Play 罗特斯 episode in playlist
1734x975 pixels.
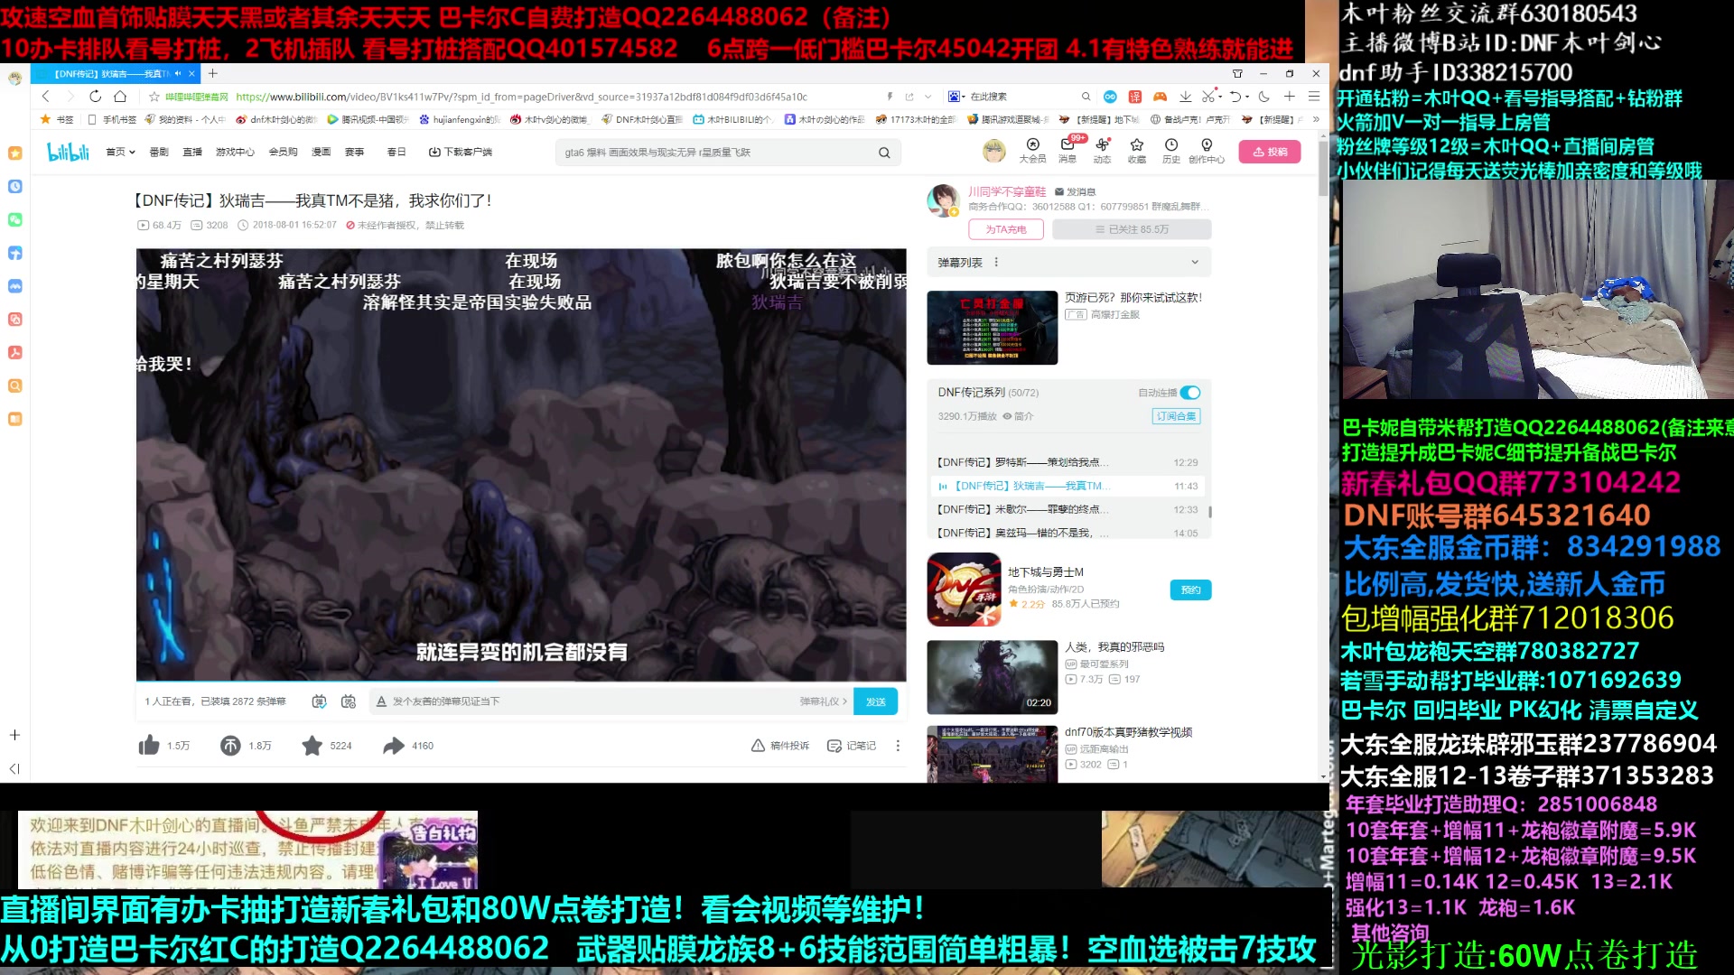pos(1068,462)
